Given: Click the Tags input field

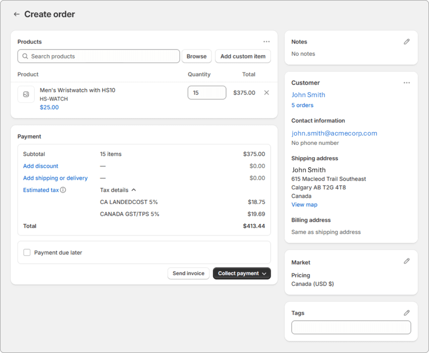Looking at the screenshot, I should 351,327.
